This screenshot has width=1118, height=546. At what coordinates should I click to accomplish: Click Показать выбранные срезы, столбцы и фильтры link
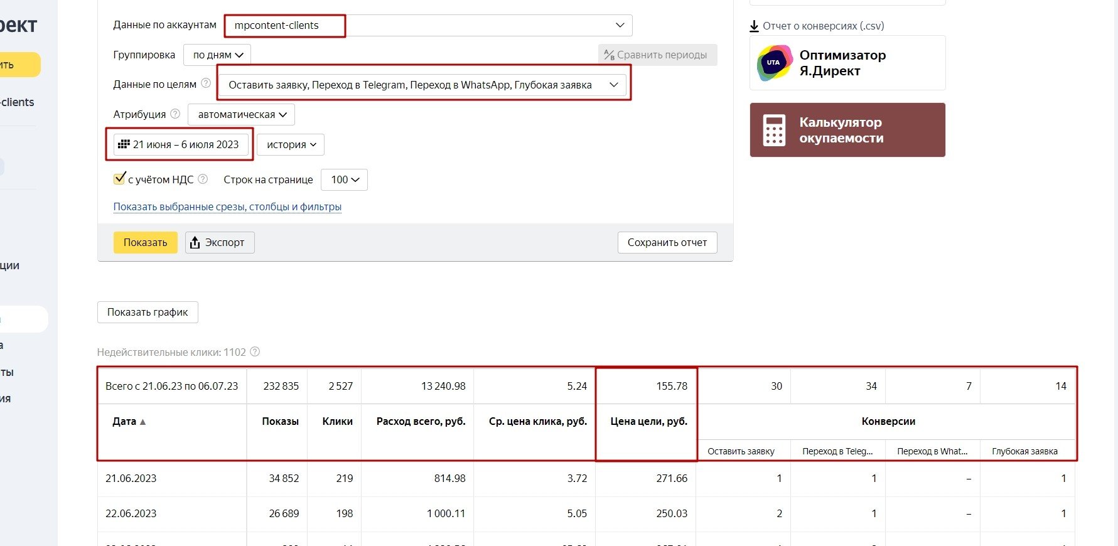(x=227, y=207)
